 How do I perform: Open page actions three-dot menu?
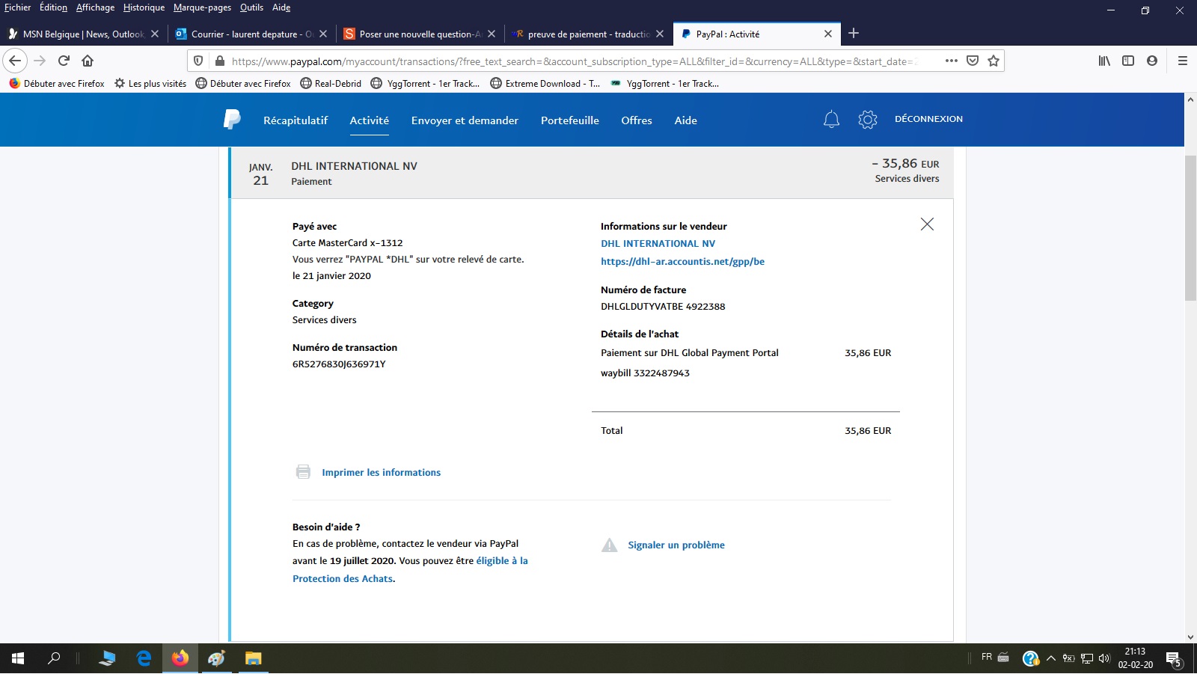(952, 61)
